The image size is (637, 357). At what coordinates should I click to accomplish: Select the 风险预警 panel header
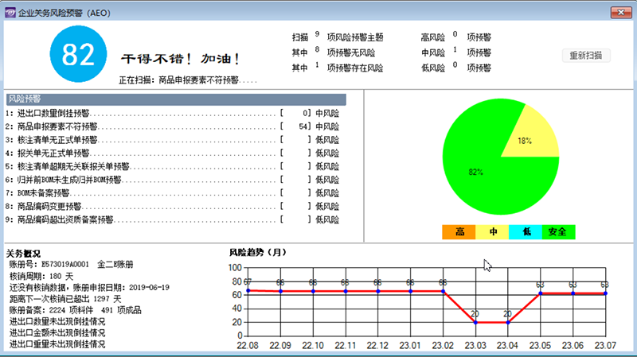tap(176, 99)
